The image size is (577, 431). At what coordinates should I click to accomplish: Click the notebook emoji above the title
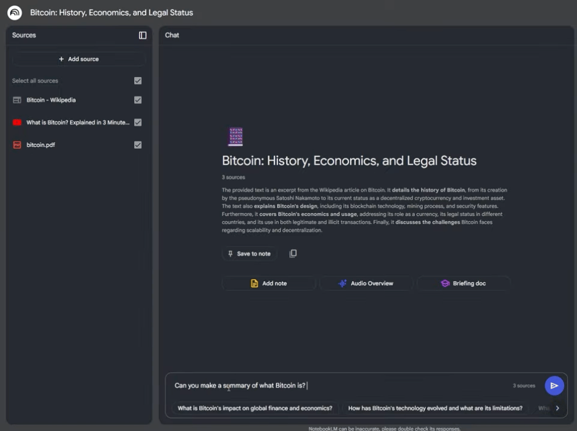click(236, 137)
